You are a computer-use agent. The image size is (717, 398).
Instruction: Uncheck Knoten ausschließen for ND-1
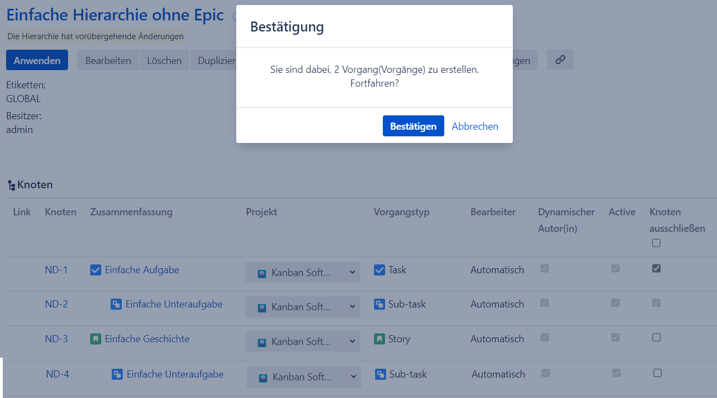point(656,268)
